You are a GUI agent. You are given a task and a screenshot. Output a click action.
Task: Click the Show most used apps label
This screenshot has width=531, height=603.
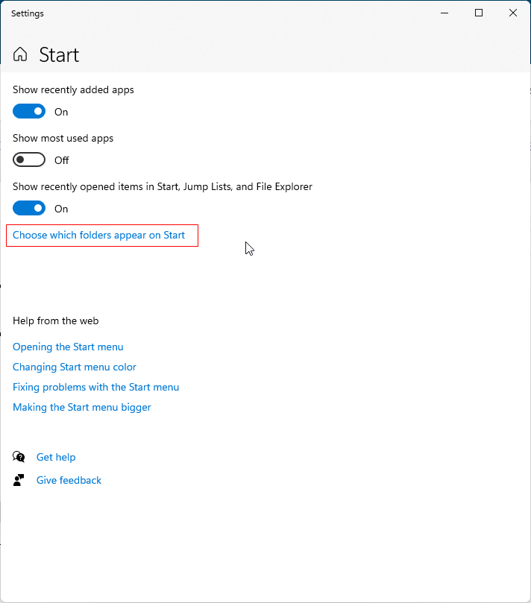point(63,139)
